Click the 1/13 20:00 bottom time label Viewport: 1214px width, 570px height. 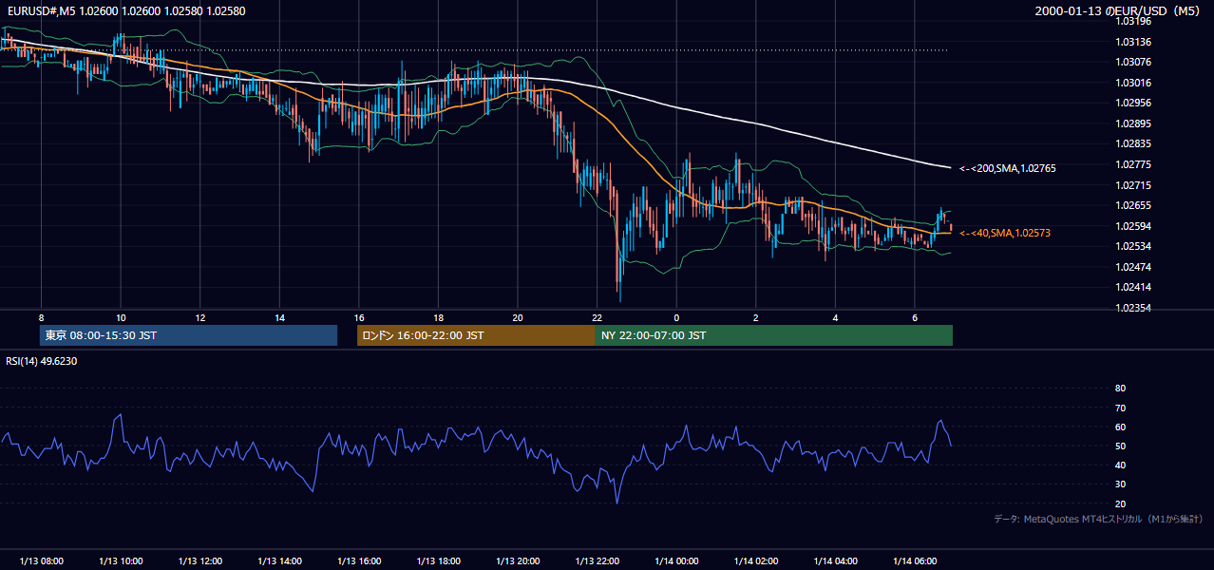tap(518, 561)
